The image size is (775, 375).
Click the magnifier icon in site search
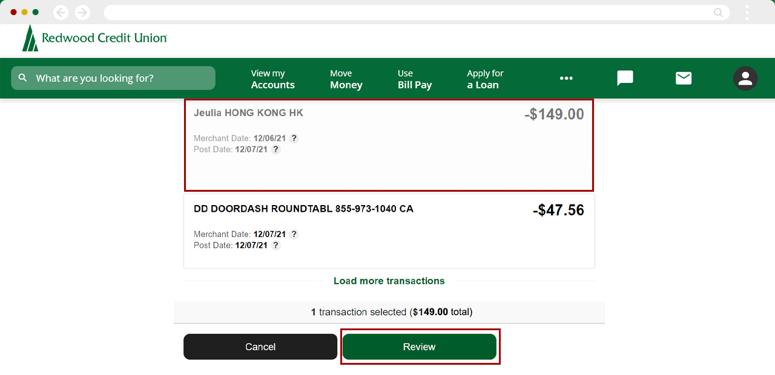pyautogui.click(x=23, y=78)
